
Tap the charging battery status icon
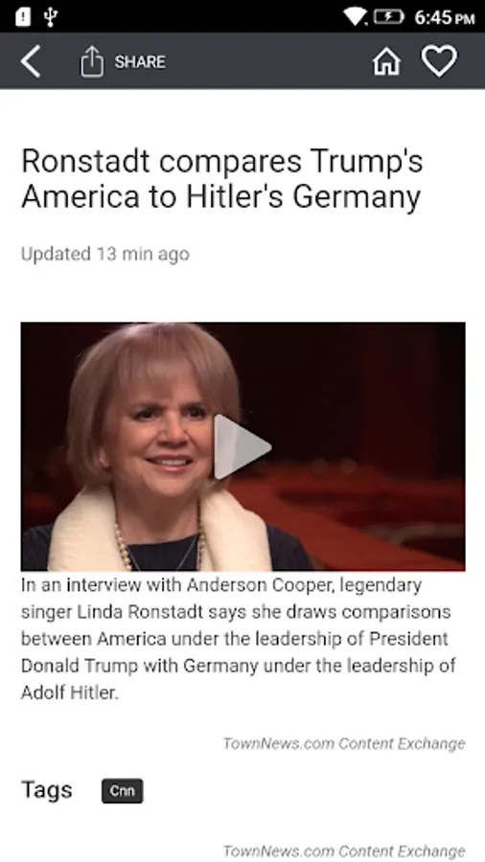[x=389, y=17]
